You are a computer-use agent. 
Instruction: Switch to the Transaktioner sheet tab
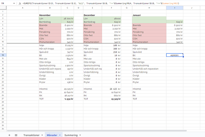coord(31,135)
